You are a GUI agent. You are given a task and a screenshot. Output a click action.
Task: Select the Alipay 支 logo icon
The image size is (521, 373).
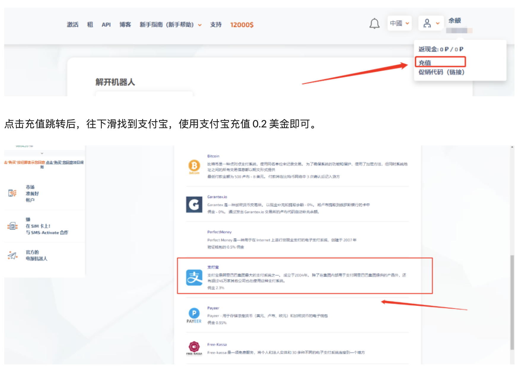point(194,277)
